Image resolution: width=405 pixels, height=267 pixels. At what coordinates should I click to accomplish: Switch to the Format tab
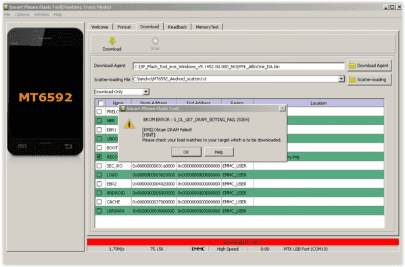124,27
